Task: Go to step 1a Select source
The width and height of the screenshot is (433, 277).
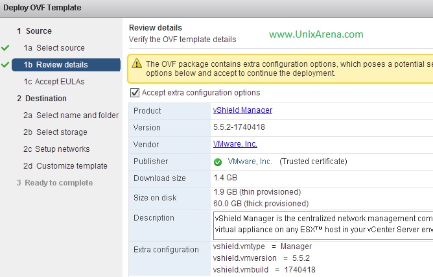Action: coord(54,48)
